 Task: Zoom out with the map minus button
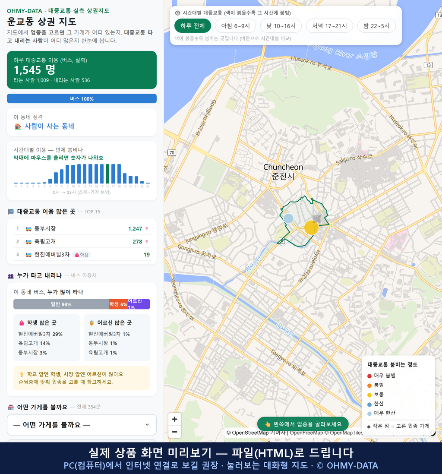click(174, 432)
